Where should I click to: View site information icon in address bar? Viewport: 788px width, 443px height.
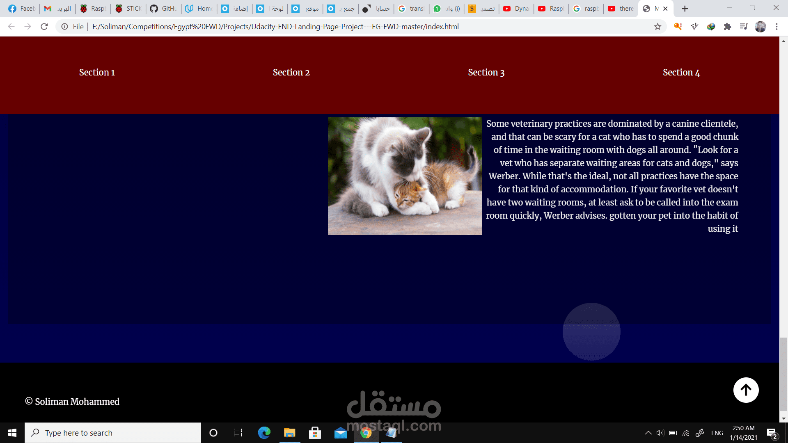coord(64,27)
